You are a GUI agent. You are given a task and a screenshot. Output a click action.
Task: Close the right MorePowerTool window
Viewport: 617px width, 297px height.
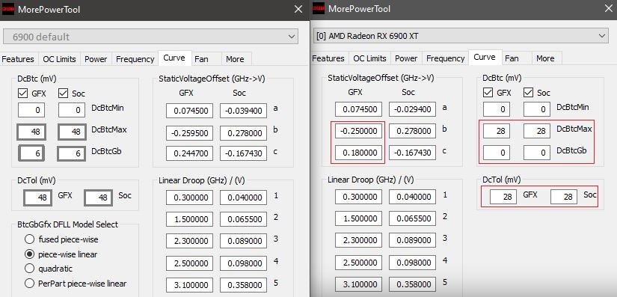pyautogui.click(x=609, y=8)
